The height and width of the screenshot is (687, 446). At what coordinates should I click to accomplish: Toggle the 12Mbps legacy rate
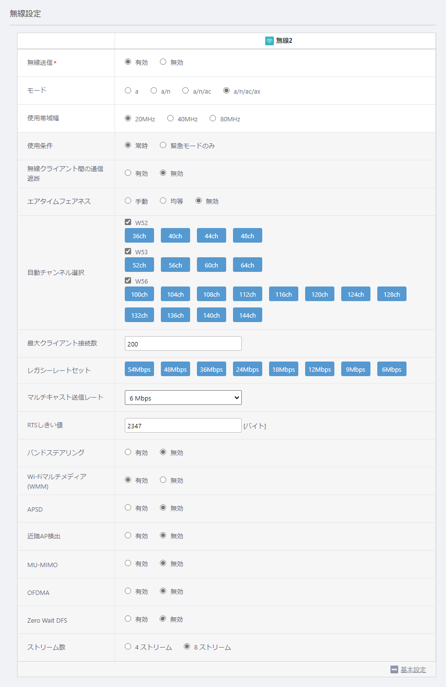coord(320,369)
